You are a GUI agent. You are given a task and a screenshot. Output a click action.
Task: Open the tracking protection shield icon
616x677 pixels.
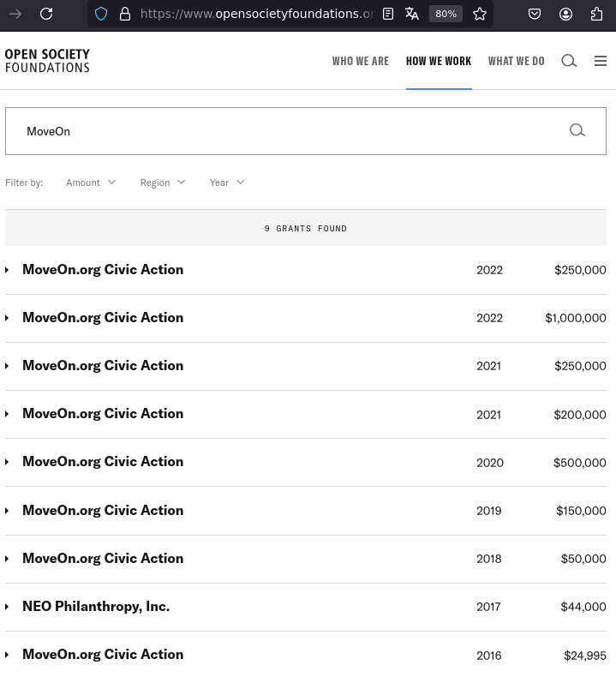(101, 14)
